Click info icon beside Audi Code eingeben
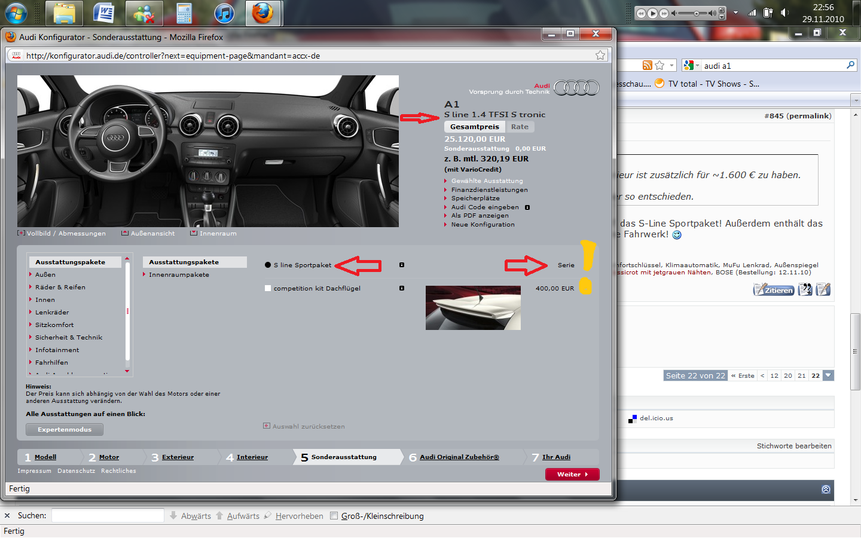Image resolution: width=861 pixels, height=538 pixels. click(x=527, y=207)
